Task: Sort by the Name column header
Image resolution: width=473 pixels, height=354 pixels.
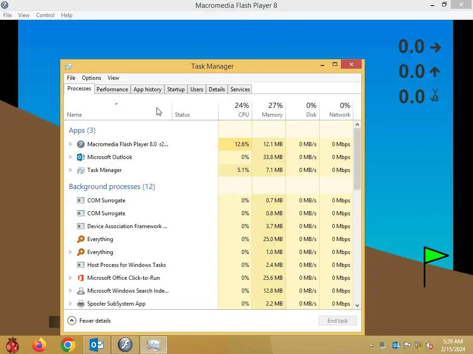Action: (x=118, y=110)
